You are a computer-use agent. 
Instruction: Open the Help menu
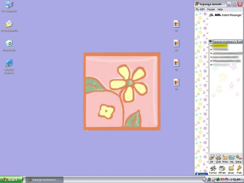pyautogui.click(x=220, y=9)
